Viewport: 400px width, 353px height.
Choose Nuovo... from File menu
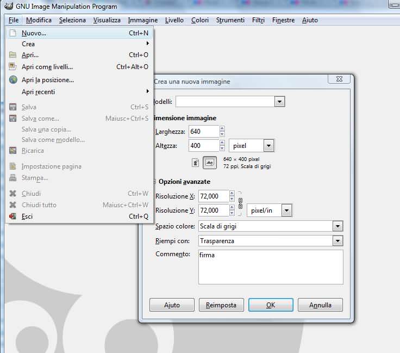point(79,33)
